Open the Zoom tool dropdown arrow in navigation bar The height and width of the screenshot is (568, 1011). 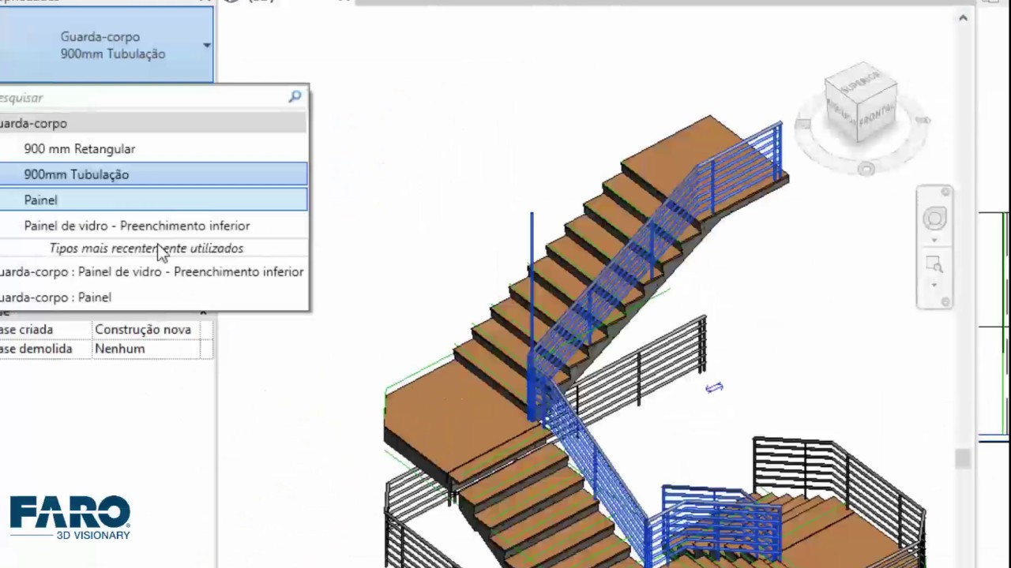[x=934, y=285]
